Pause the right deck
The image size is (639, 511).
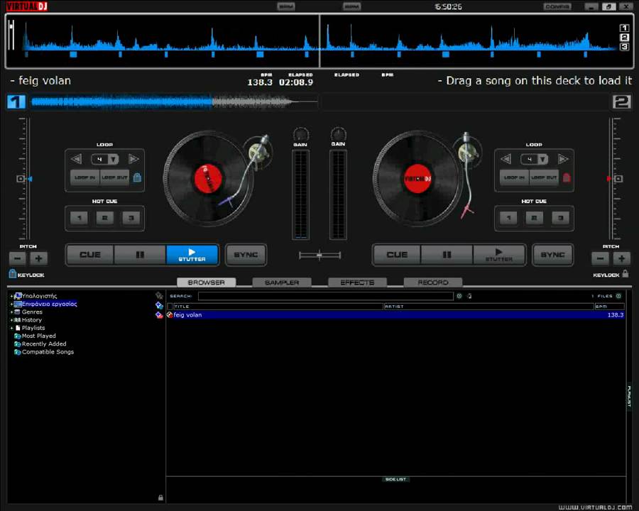(447, 255)
